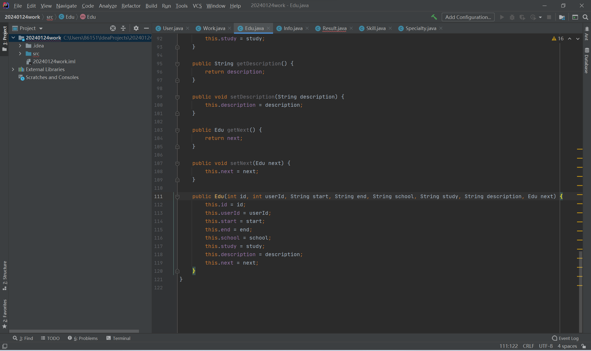Screen dimensions: 591x351
Task: Expand the External Libraries node
Action: point(13,69)
